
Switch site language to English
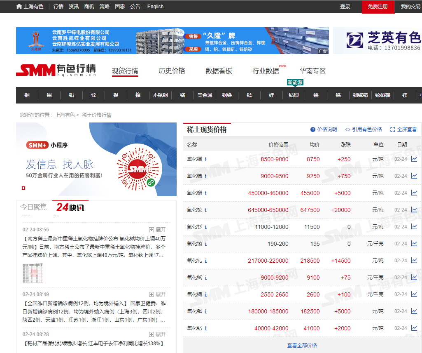[155, 7]
